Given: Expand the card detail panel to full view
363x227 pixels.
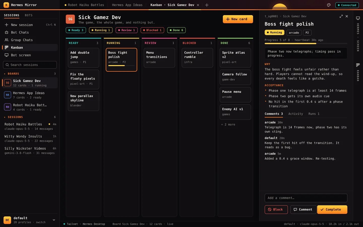Looking at the screenshot, I should tap(341, 16).
